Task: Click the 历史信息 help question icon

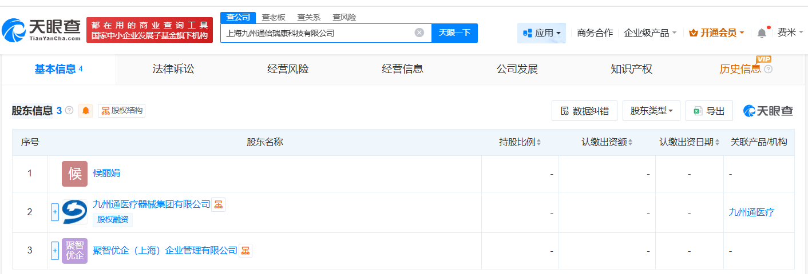Action: tap(768, 69)
